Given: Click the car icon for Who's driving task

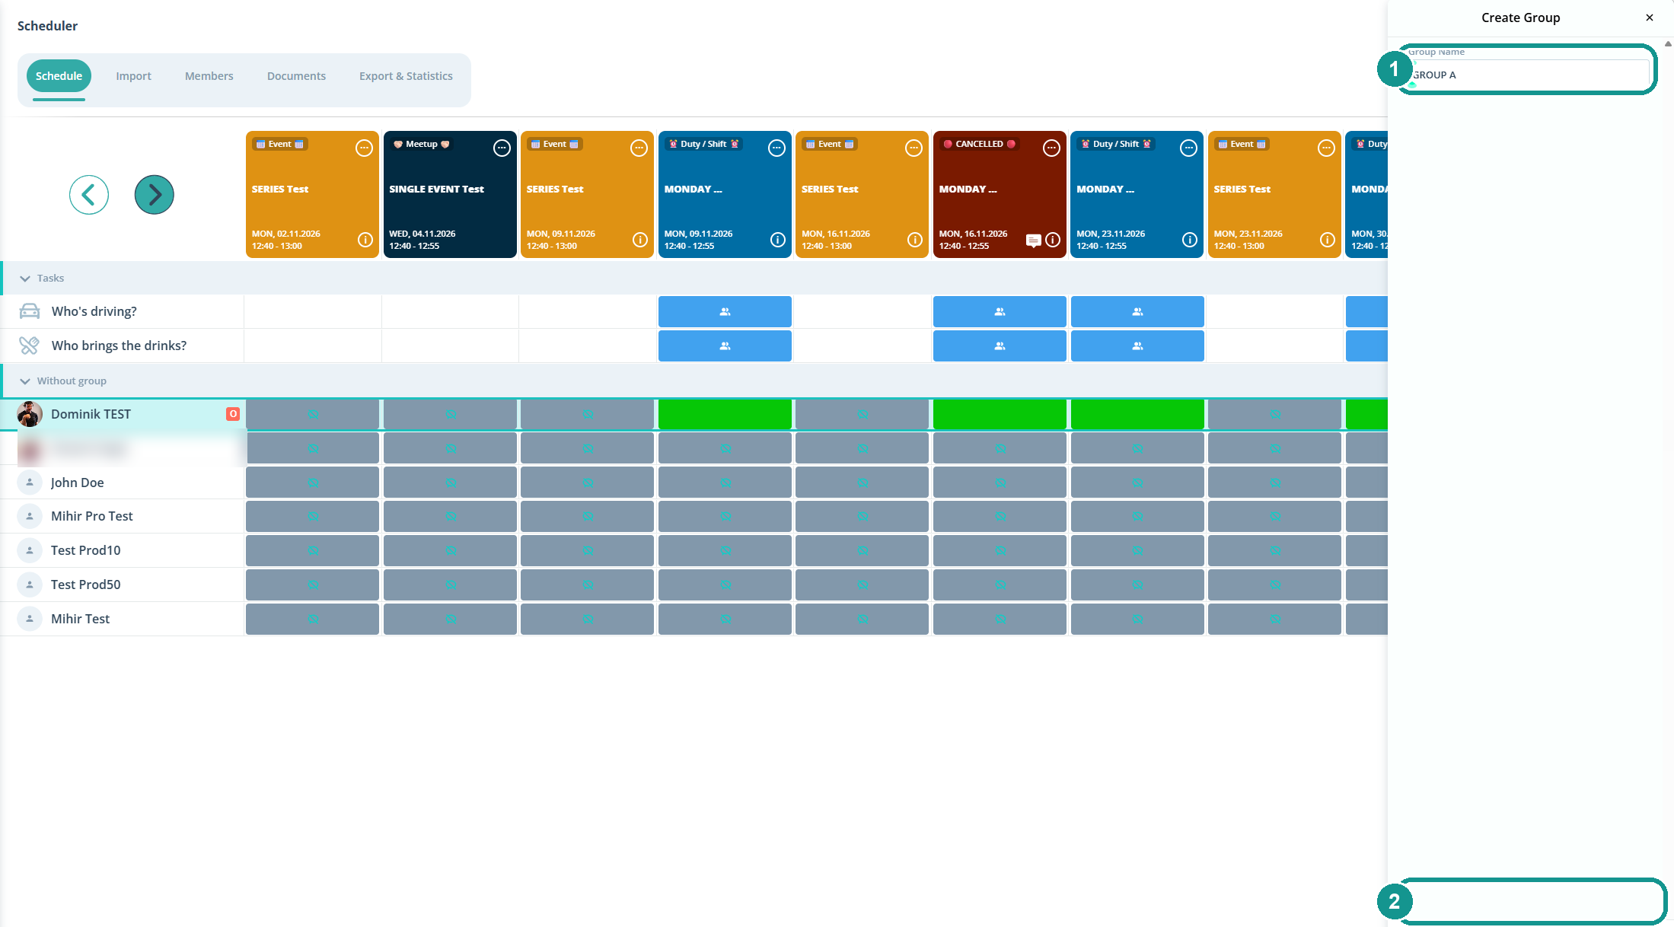Looking at the screenshot, I should (30, 311).
